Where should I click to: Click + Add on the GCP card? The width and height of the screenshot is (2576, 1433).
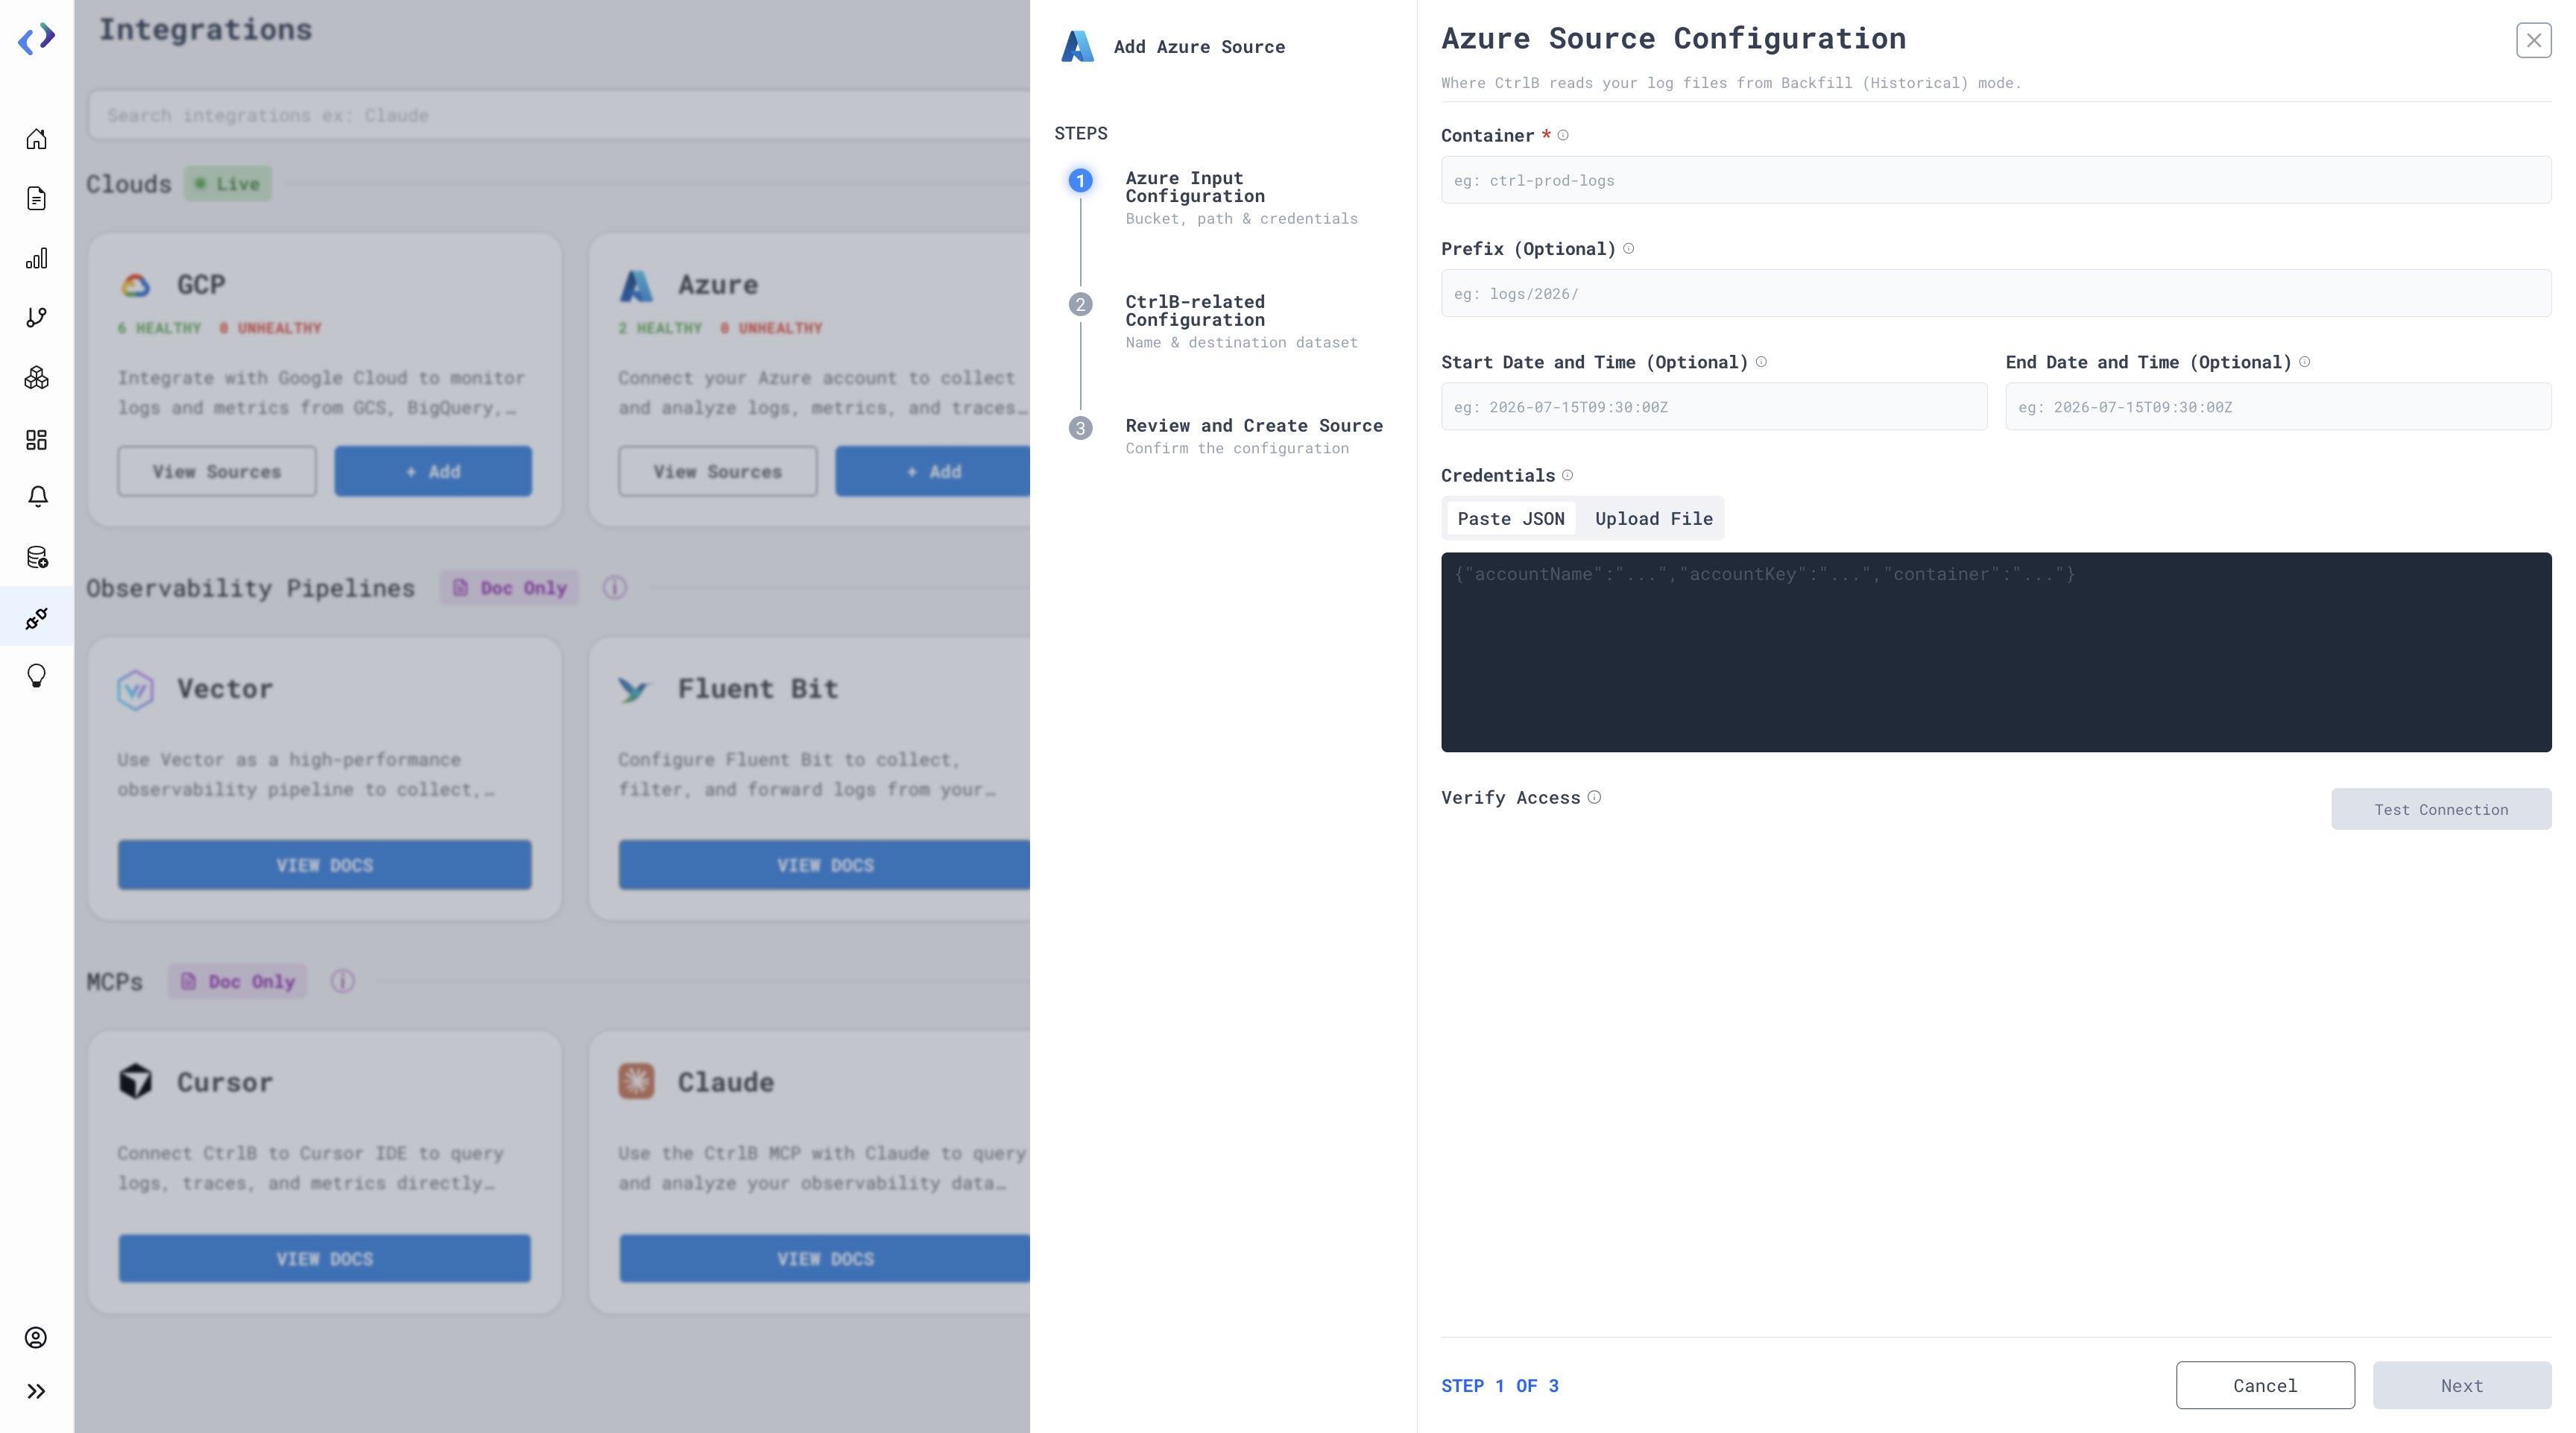click(x=433, y=471)
